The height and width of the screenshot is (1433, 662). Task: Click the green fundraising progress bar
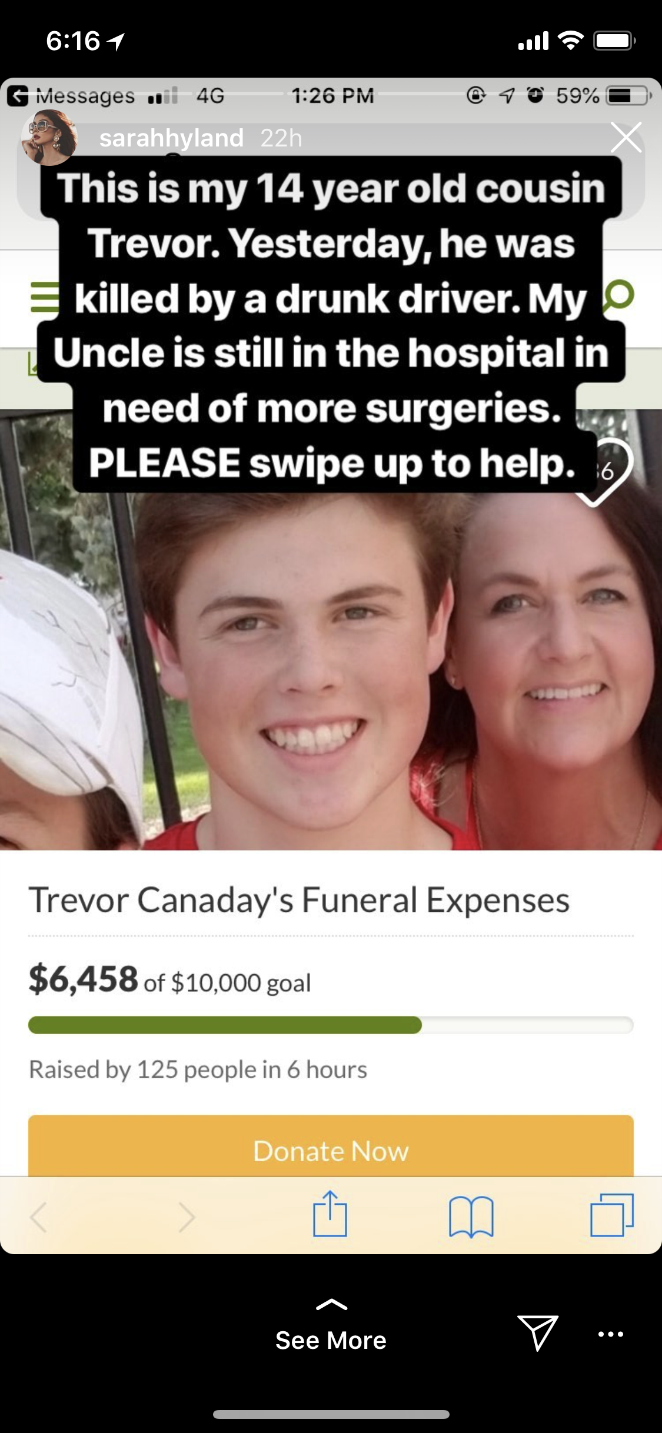[x=331, y=1025]
